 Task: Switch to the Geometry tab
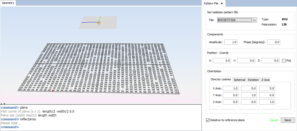point(8,3)
